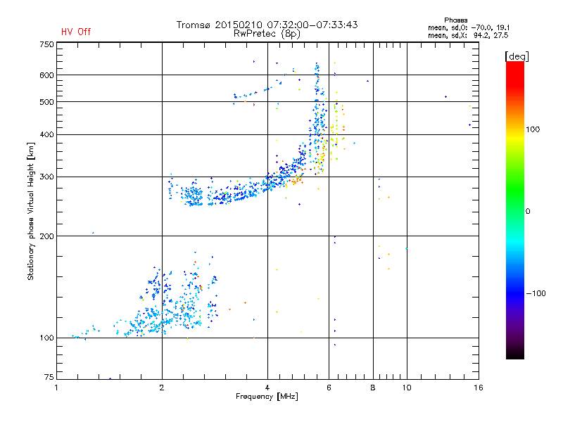Click the colorbar tick label '-100'

click(536, 293)
